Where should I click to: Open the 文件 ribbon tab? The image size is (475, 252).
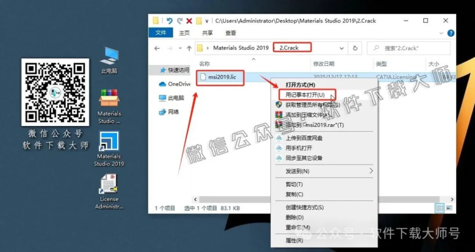(161, 33)
